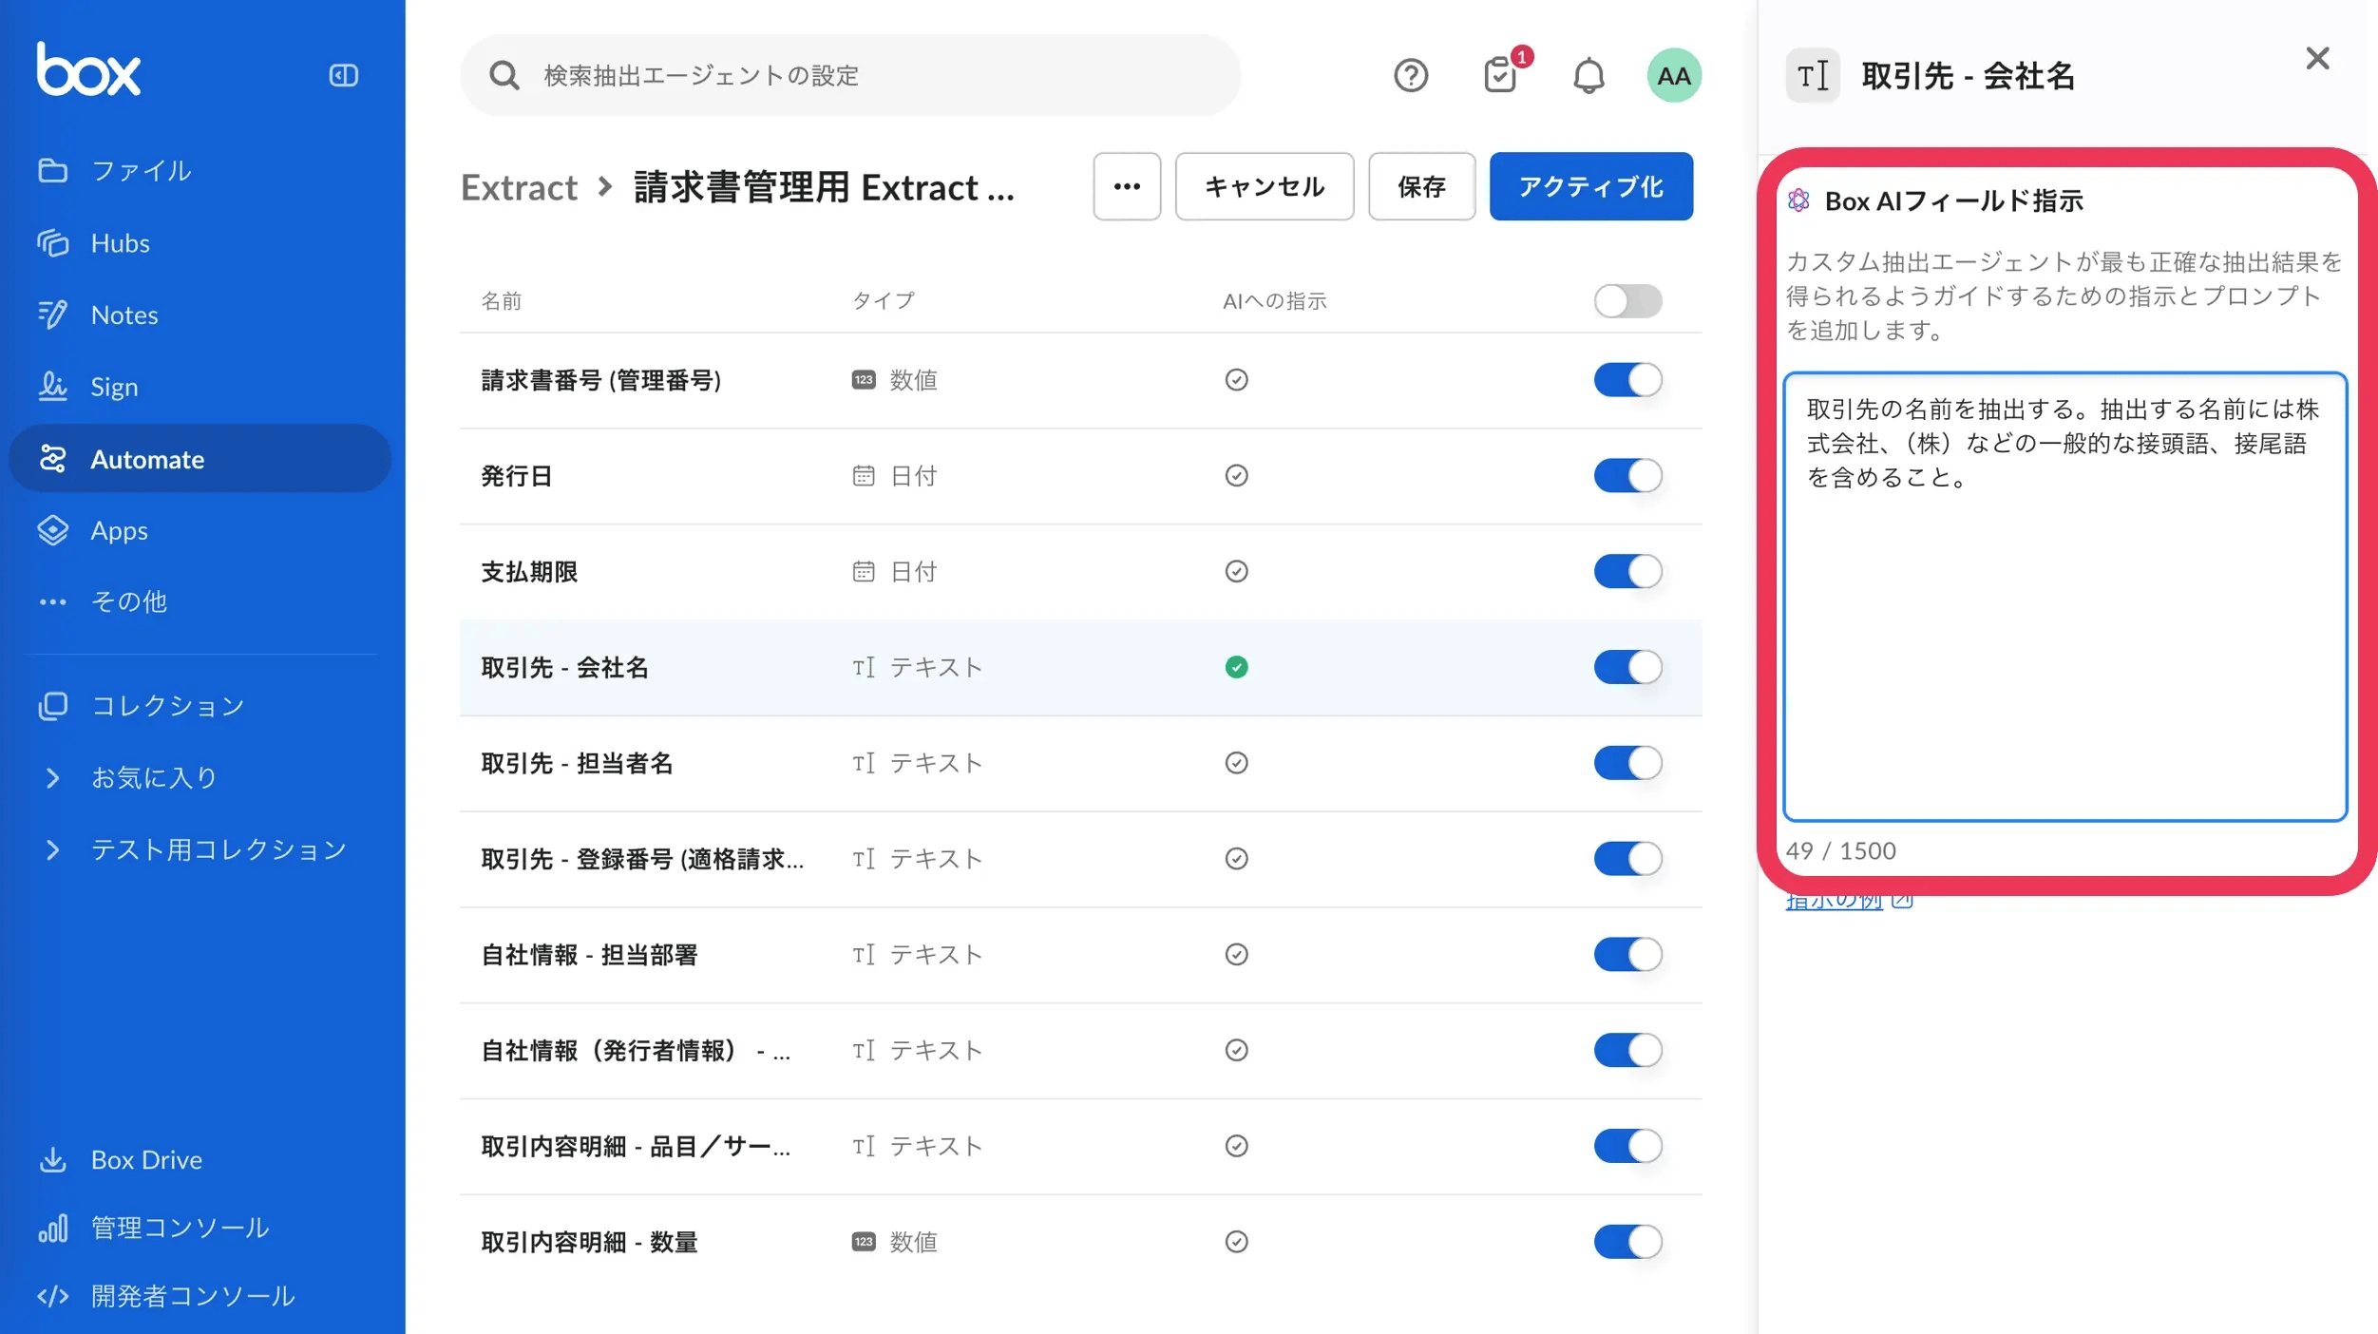Open the help question mark icon
This screenshot has height=1334, width=2378.
tap(1411, 75)
